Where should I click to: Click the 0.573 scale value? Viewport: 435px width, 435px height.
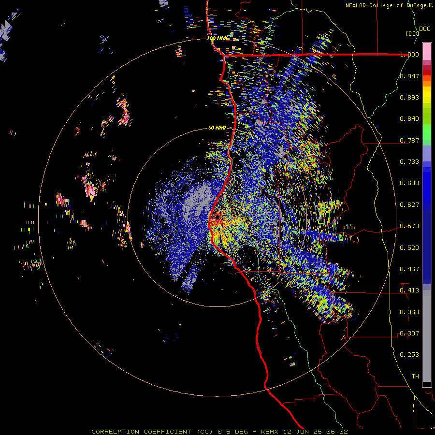click(x=409, y=226)
